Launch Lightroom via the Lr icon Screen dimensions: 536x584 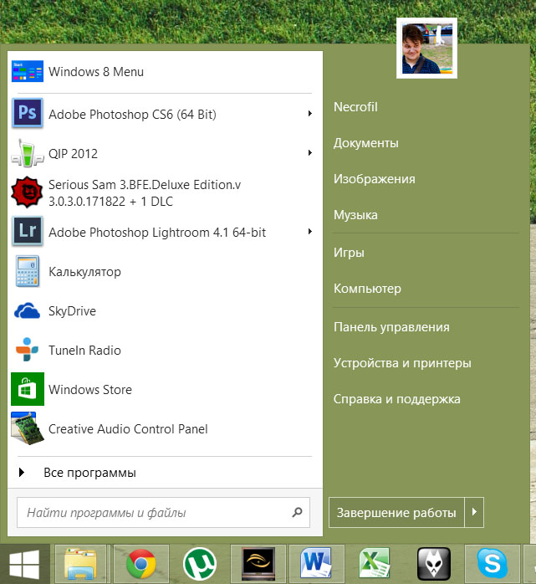tap(27, 231)
